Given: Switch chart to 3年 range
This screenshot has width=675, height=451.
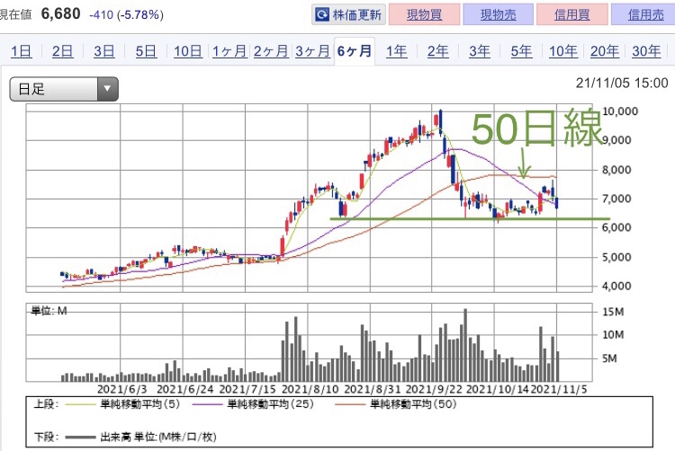Looking at the screenshot, I should (480, 51).
